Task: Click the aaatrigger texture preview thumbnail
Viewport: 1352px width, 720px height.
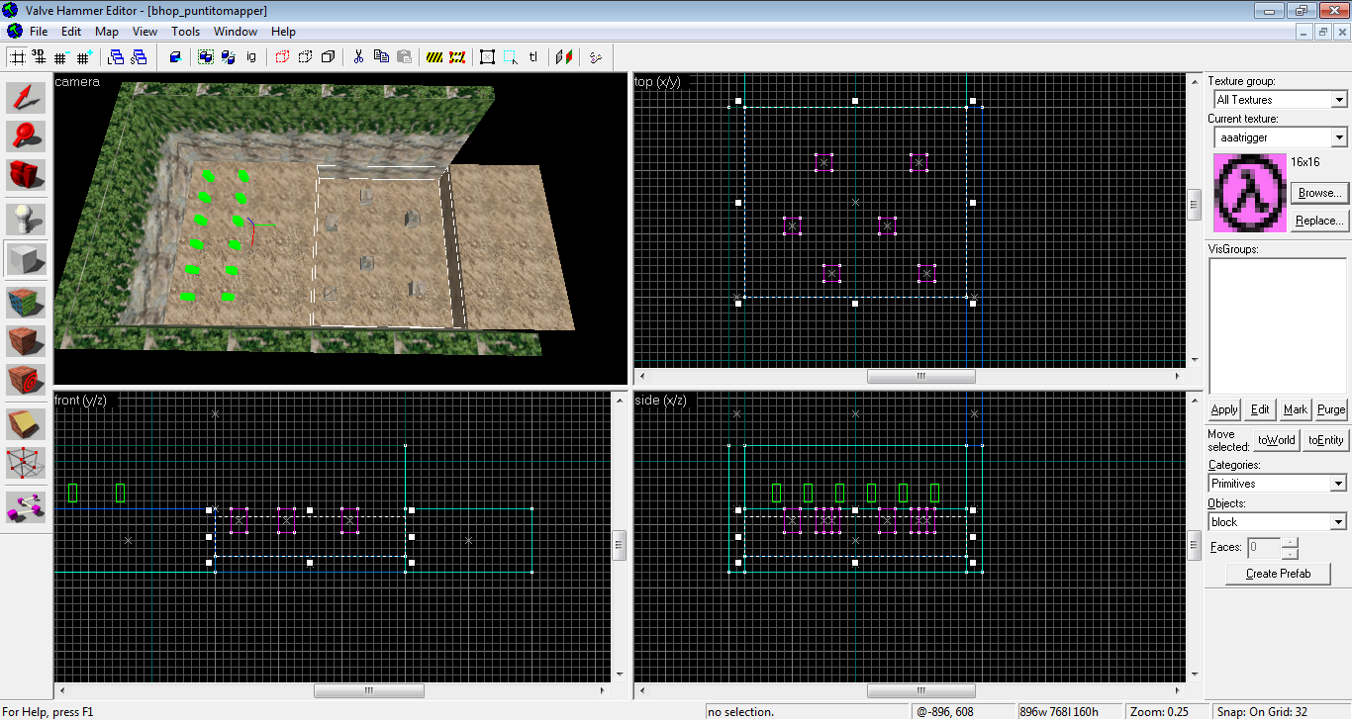Action: [1250, 193]
